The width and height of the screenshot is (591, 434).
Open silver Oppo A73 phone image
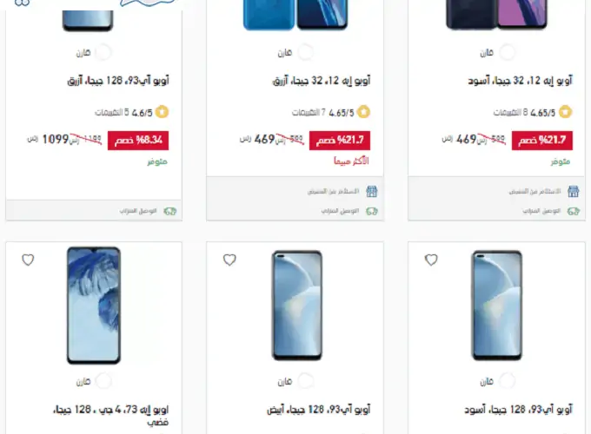point(94,306)
